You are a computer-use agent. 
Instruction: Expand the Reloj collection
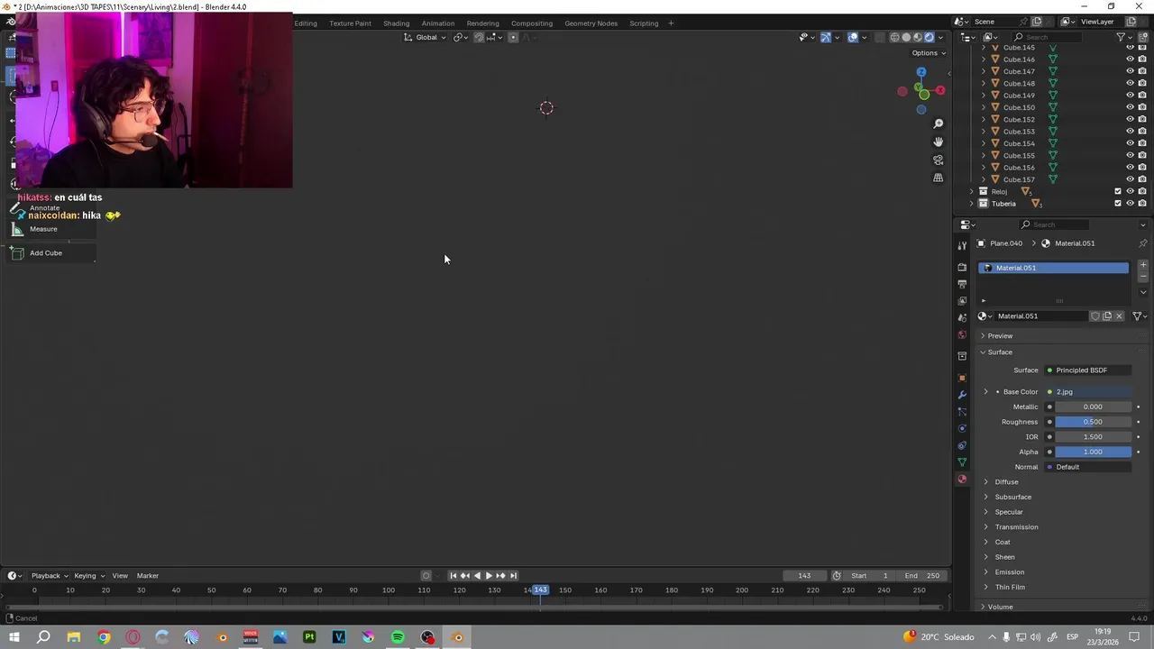pyautogui.click(x=972, y=191)
